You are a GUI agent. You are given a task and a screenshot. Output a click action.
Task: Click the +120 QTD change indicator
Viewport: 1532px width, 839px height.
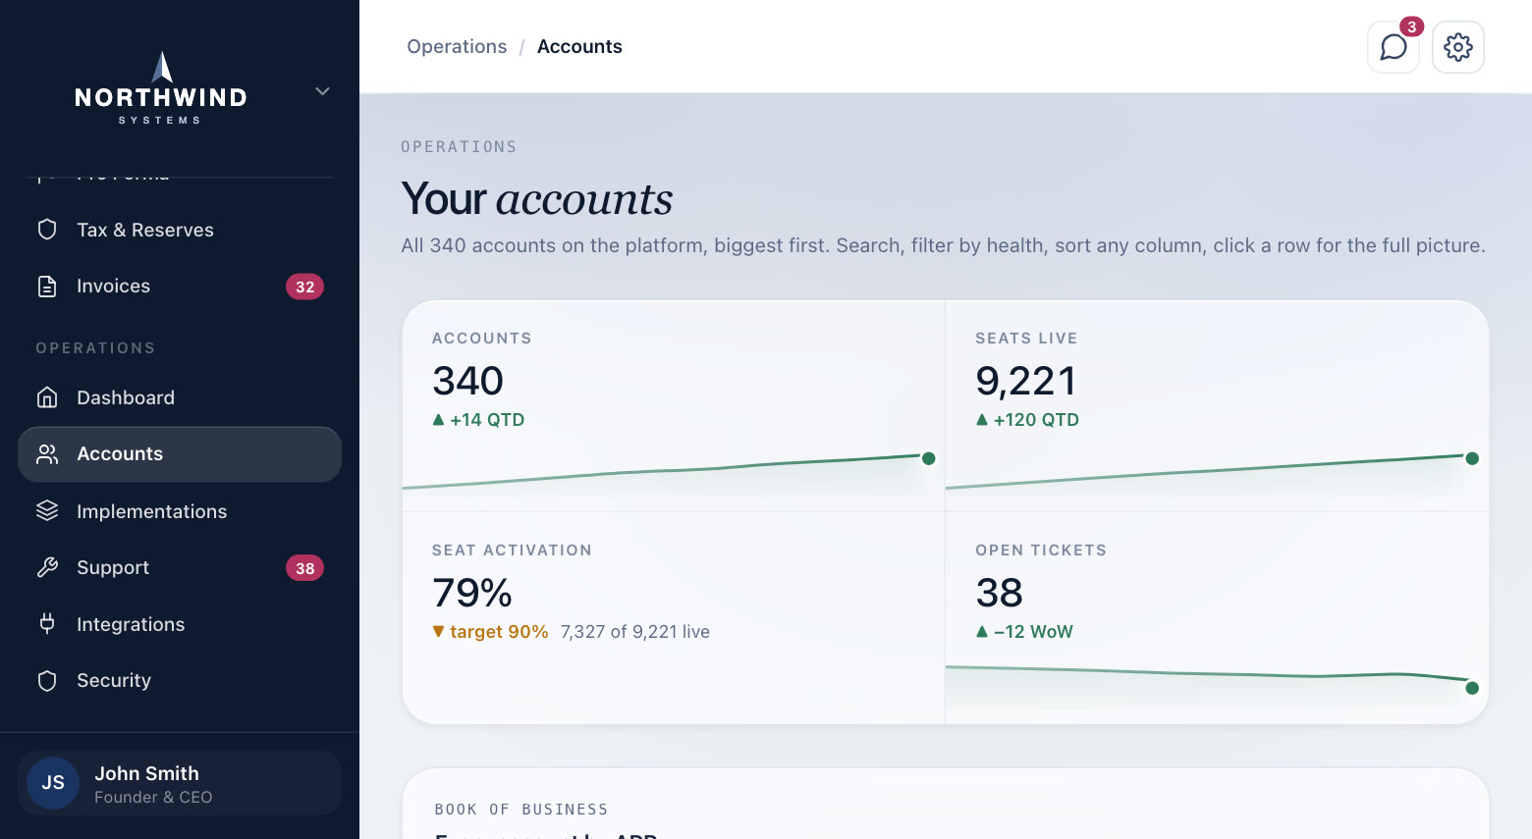pyautogui.click(x=1027, y=420)
